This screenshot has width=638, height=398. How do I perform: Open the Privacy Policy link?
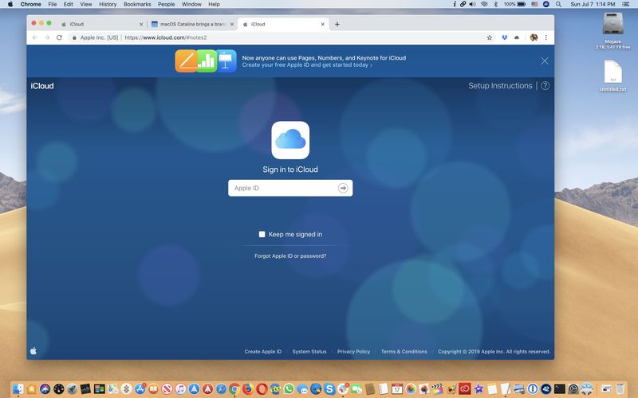(x=353, y=352)
